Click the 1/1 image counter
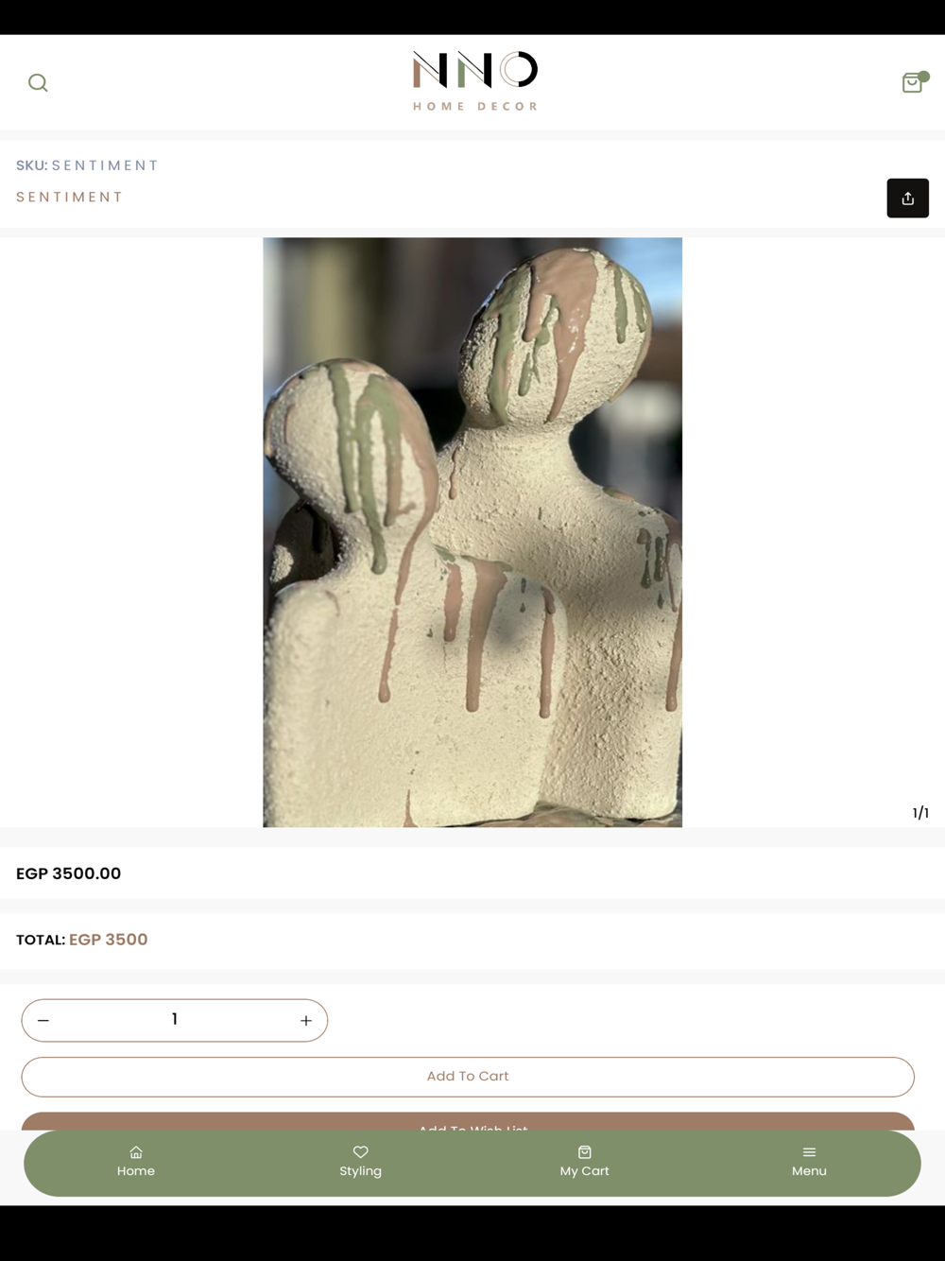Viewport: 945px width, 1261px height. (920, 813)
